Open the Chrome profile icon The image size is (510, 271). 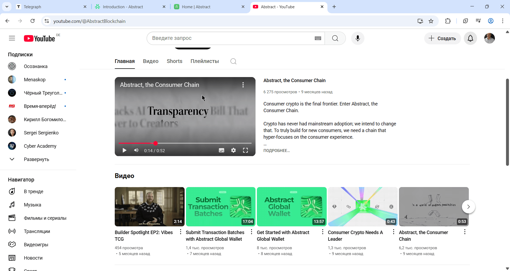point(491,21)
